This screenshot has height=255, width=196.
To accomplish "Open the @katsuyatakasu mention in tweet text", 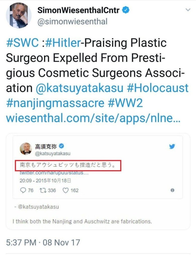I will pyautogui.click(x=79, y=88).
